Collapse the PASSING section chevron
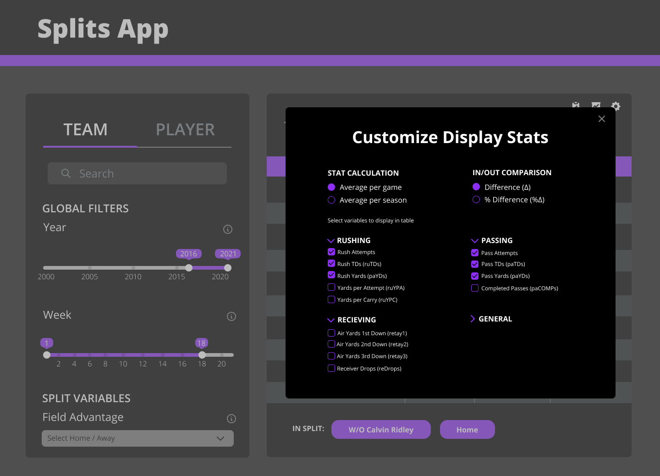Screen dimensions: 660x476 (475, 241)
